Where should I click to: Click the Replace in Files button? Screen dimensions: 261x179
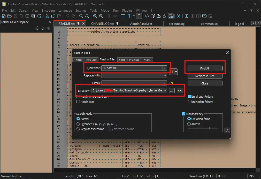click(x=205, y=76)
